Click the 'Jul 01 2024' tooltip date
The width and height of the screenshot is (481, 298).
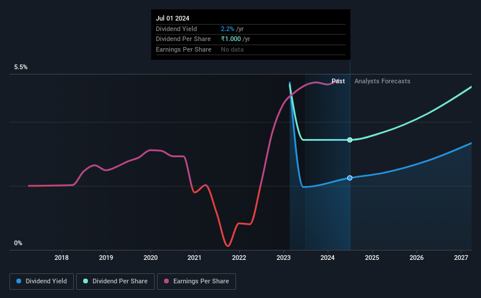172,18
